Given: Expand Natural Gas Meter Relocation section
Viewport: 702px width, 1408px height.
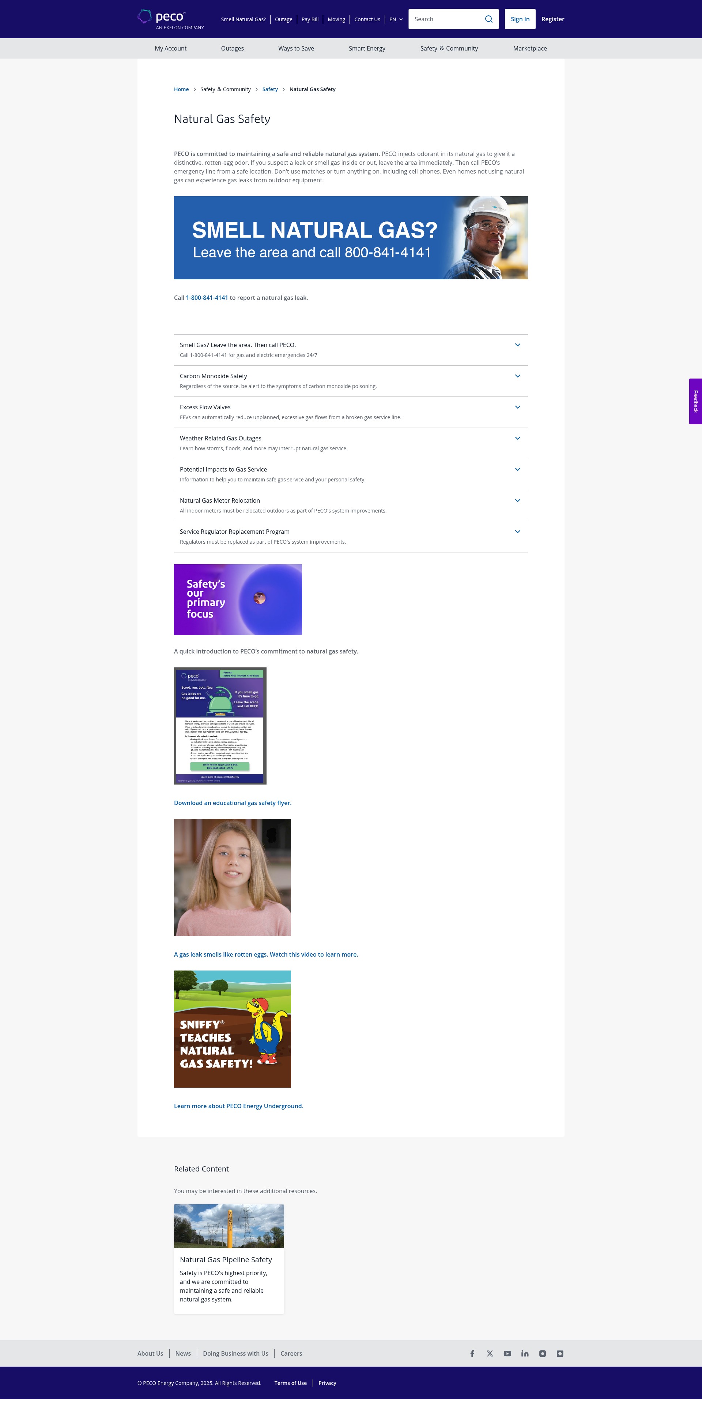Looking at the screenshot, I should pyautogui.click(x=351, y=506).
